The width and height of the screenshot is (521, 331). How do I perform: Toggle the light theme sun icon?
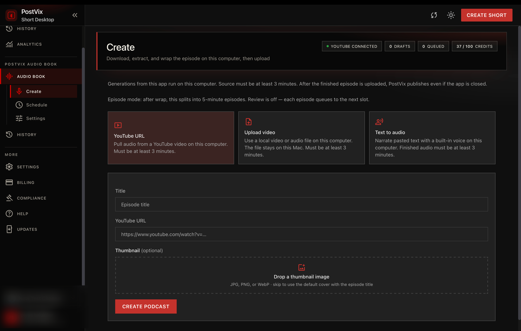coord(451,15)
